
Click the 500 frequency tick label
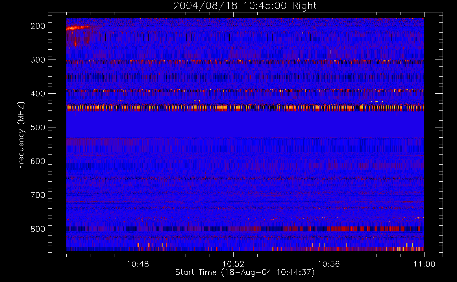point(38,127)
